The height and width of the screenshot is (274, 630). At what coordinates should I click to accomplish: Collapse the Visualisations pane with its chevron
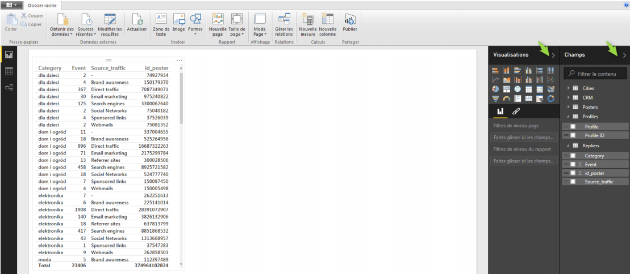click(553, 55)
